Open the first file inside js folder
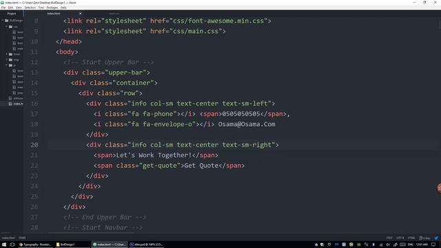This screenshot has height=248, width=441. point(18,70)
